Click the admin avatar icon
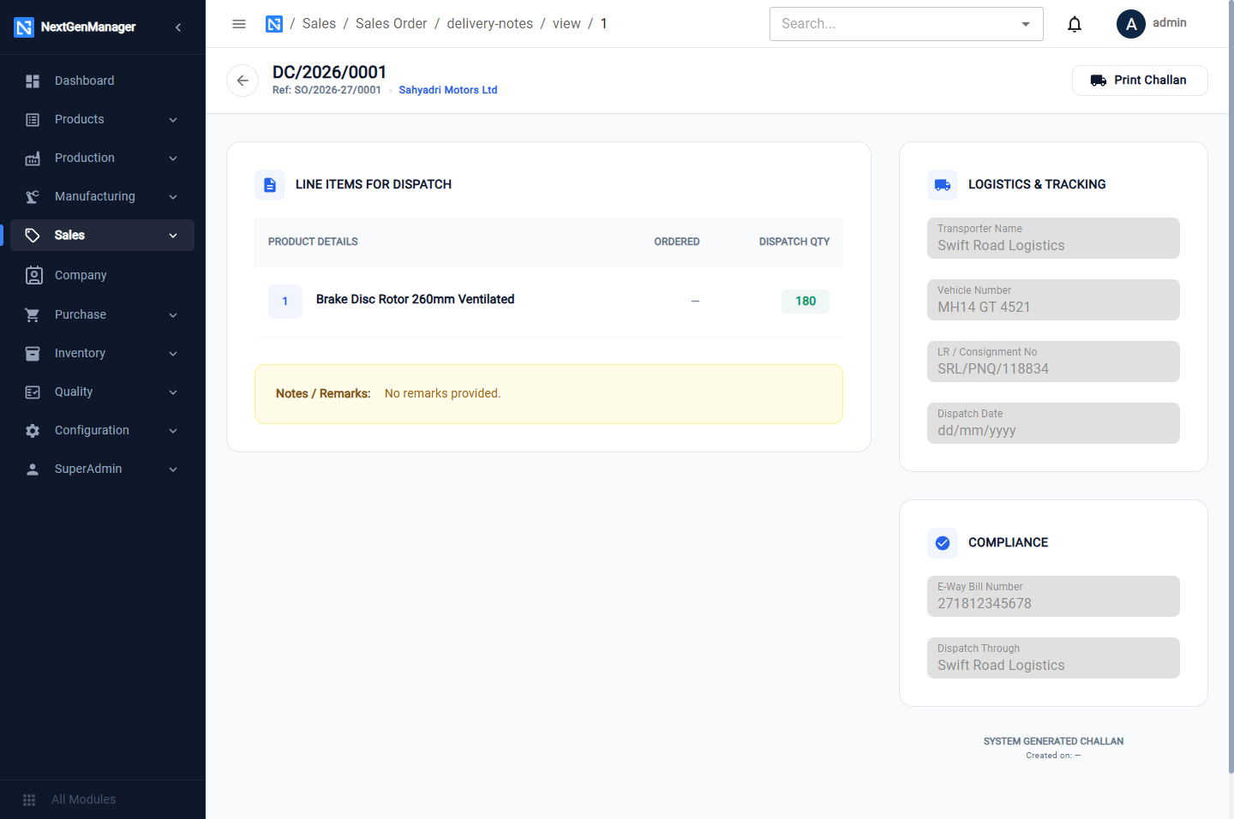 pyautogui.click(x=1131, y=24)
